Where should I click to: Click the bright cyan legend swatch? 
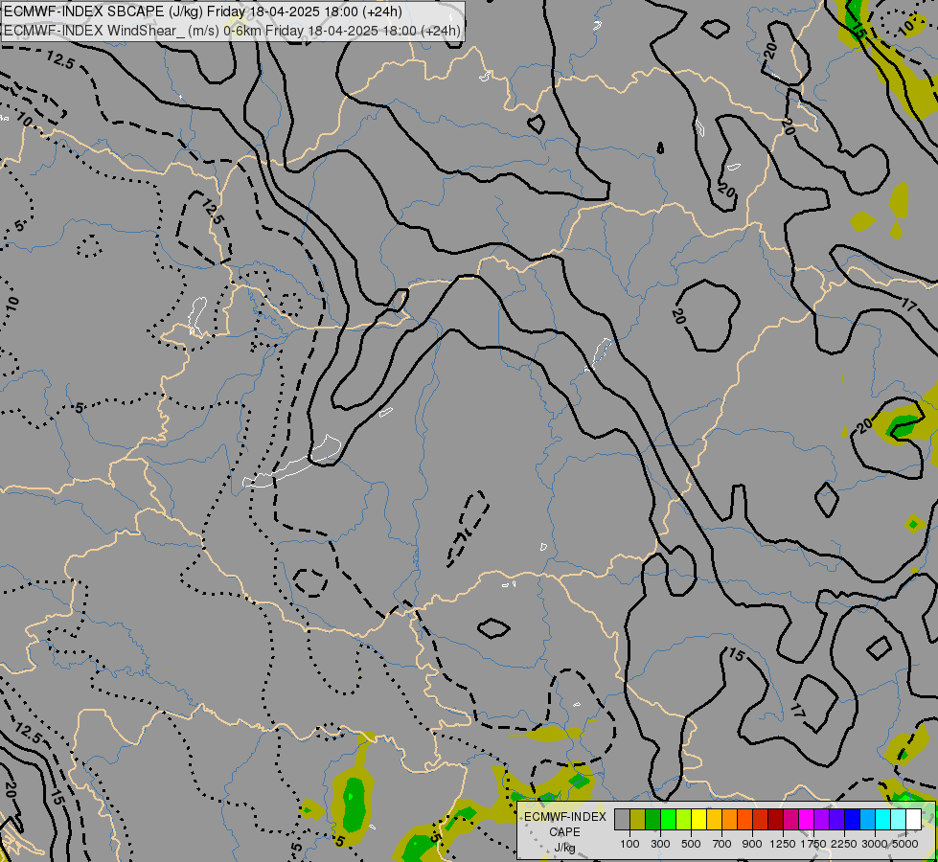coord(883,820)
